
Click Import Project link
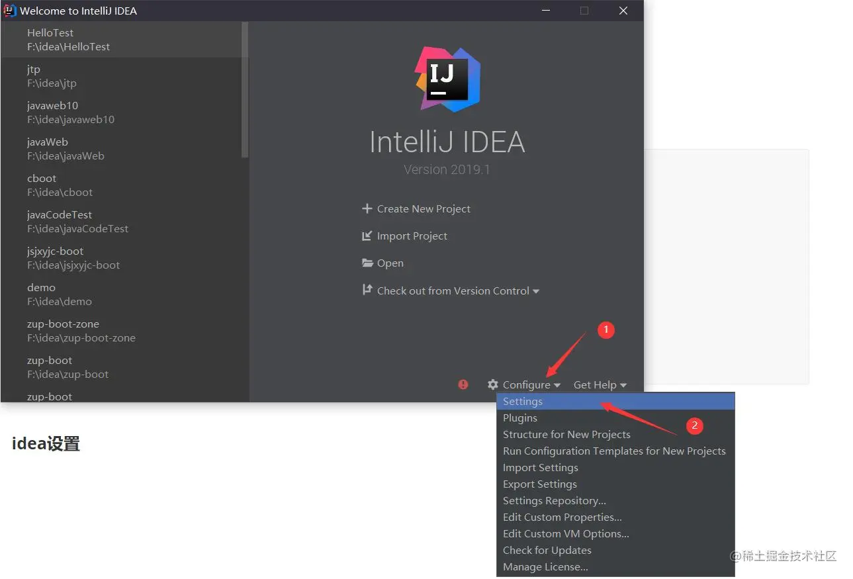[412, 236]
